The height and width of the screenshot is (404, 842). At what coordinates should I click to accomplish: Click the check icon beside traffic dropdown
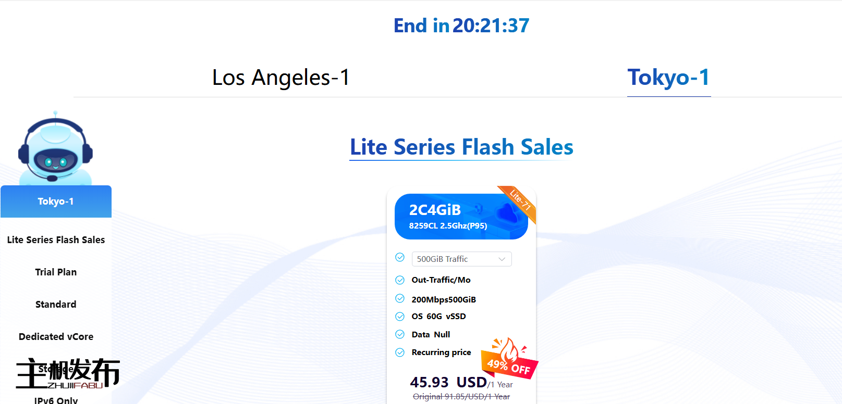(x=400, y=257)
